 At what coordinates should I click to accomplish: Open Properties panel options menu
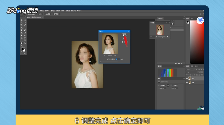[184, 79]
